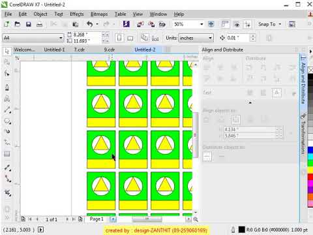
Task: Click the Import icon
Action: [x=140, y=24]
